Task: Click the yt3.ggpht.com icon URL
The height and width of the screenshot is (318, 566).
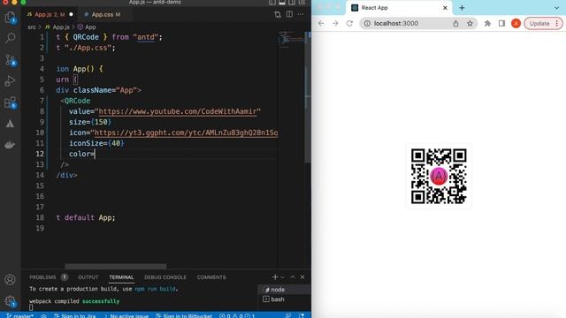Action: point(186,132)
